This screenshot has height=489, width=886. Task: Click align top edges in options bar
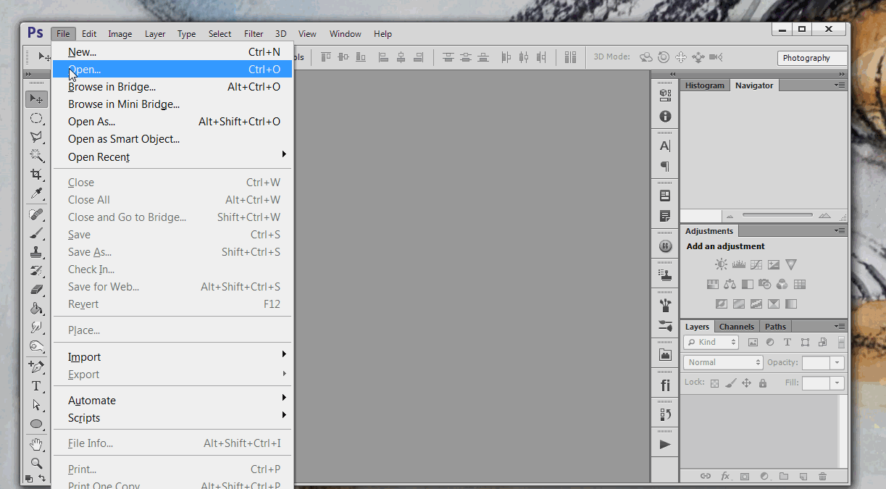coord(326,57)
